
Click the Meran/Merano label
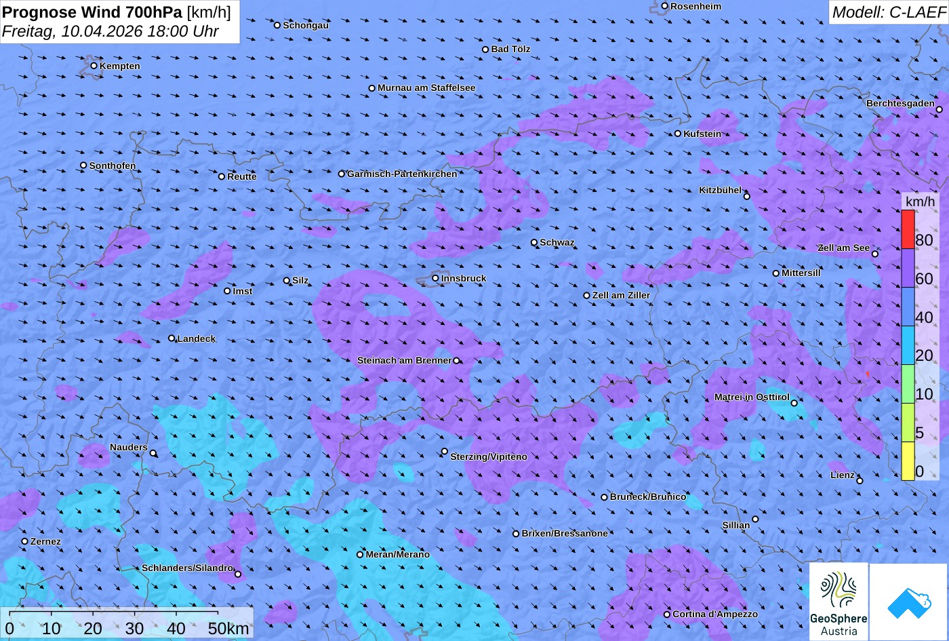pos(398,554)
